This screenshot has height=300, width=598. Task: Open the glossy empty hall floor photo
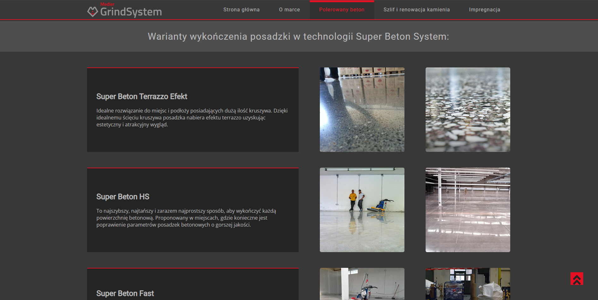468,210
